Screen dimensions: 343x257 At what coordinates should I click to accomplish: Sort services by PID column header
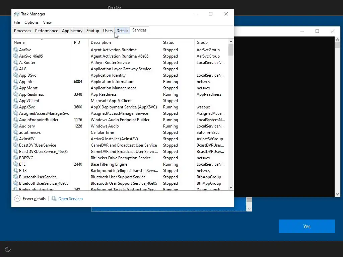[x=80, y=42]
